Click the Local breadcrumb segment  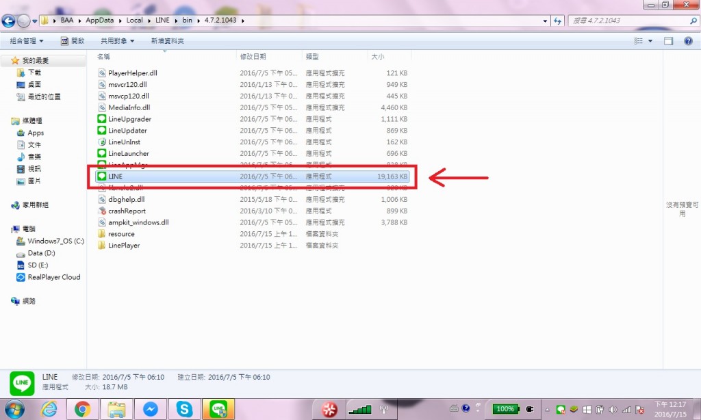point(134,20)
